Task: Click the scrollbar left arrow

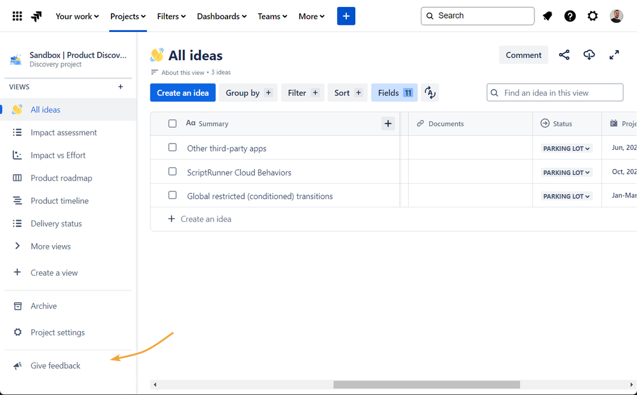Action: coord(155,384)
